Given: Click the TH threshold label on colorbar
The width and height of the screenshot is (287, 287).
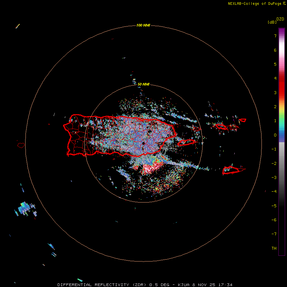Looking at the screenshot, I should coord(274,248).
